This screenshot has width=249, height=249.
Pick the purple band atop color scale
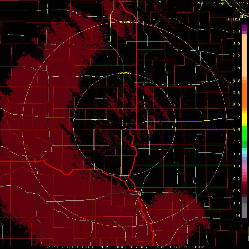pyautogui.click(x=244, y=28)
